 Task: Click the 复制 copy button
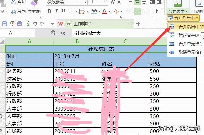(18, 12)
